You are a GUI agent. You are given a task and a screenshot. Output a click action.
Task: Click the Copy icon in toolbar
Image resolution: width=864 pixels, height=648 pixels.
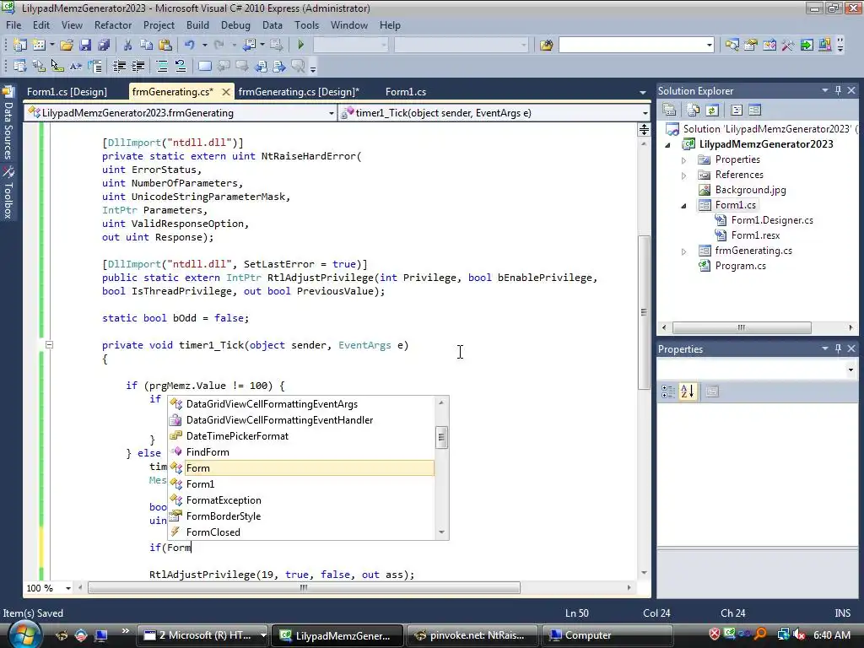point(146,45)
